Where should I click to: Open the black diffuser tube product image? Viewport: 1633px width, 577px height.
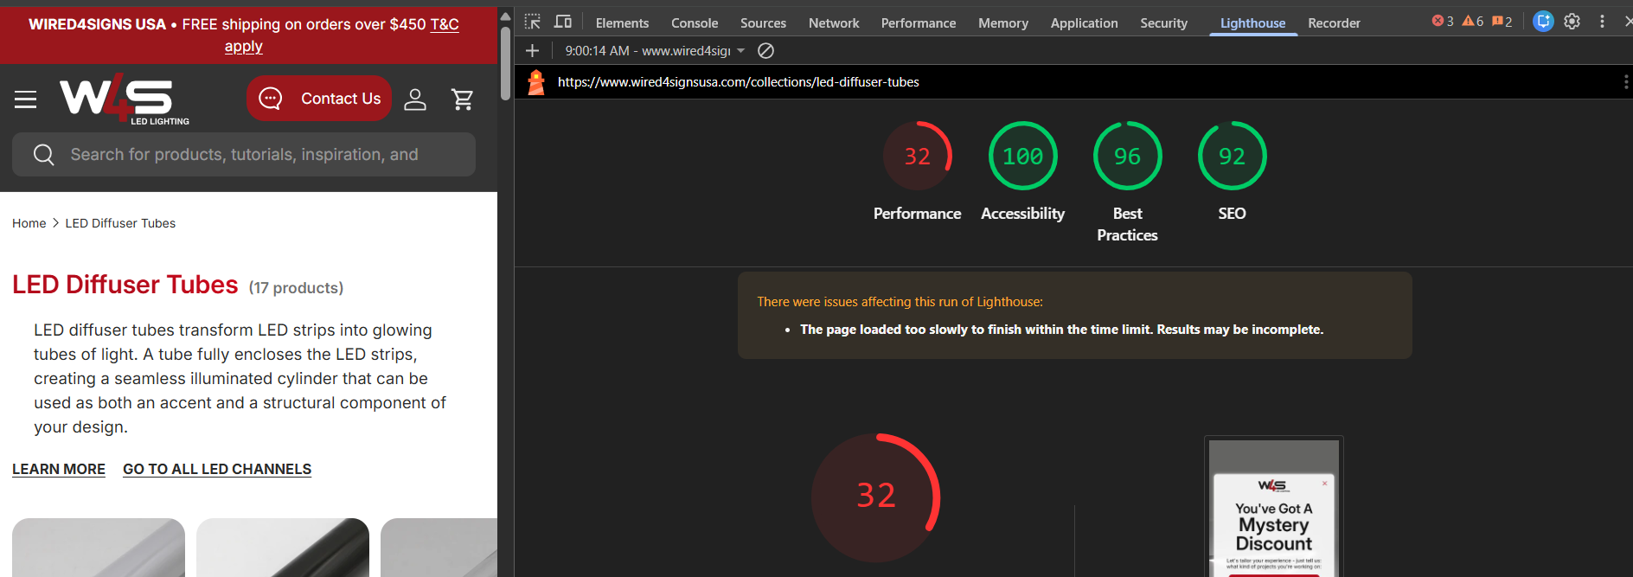[283, 548]
